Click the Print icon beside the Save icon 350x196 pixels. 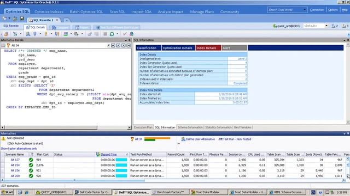pyautogui.click(x=15, y=19)
